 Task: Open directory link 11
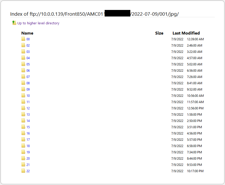pyautogui.click(x=28, y=102)
